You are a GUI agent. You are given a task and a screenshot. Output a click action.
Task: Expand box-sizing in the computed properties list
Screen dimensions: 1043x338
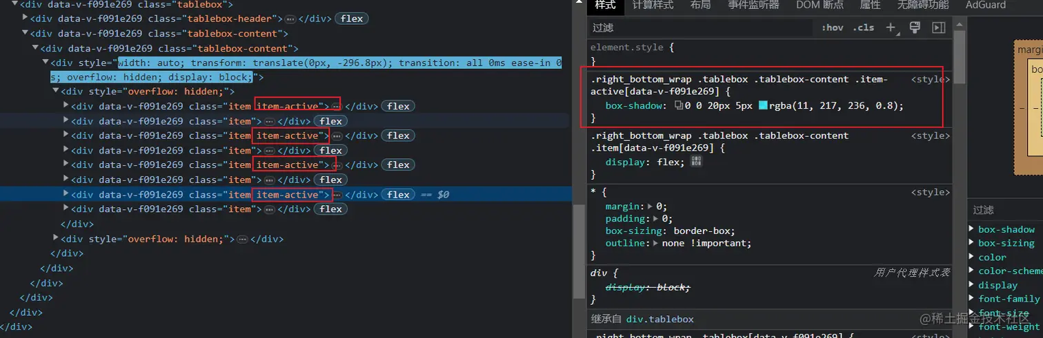(x=972, y=242)
